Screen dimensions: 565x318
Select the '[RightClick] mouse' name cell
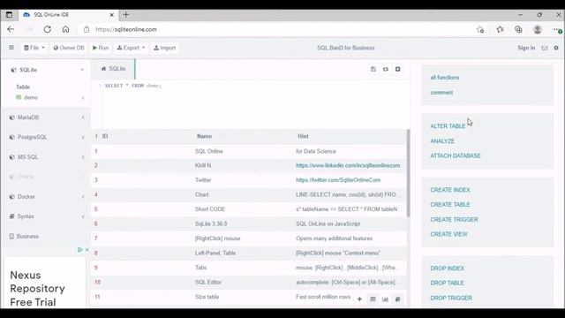point(218,238)
